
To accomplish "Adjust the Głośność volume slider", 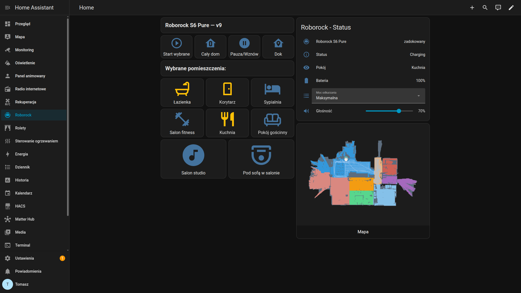I will [x=389, y=111].
